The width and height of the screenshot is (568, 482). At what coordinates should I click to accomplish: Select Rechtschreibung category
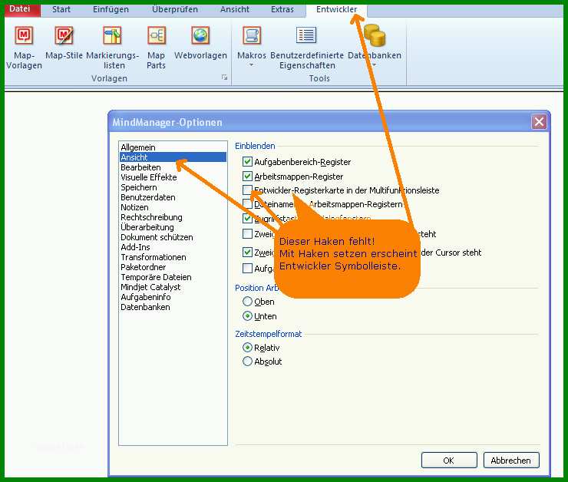point(173,217)
